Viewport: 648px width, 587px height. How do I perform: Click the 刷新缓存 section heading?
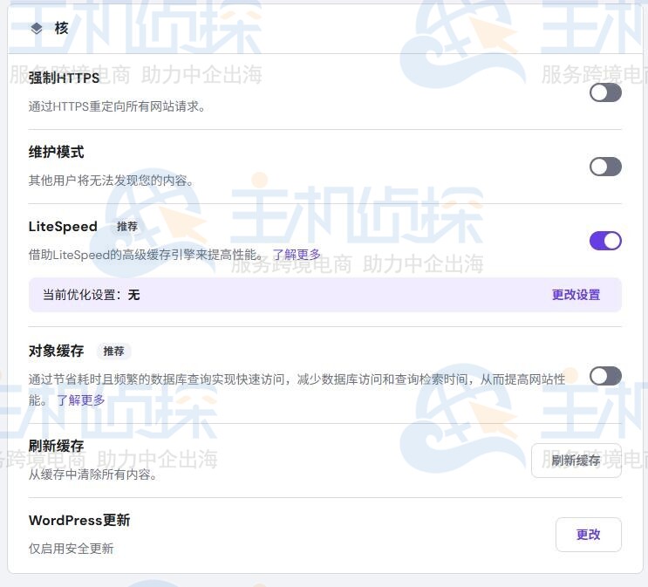click(56, 446)
